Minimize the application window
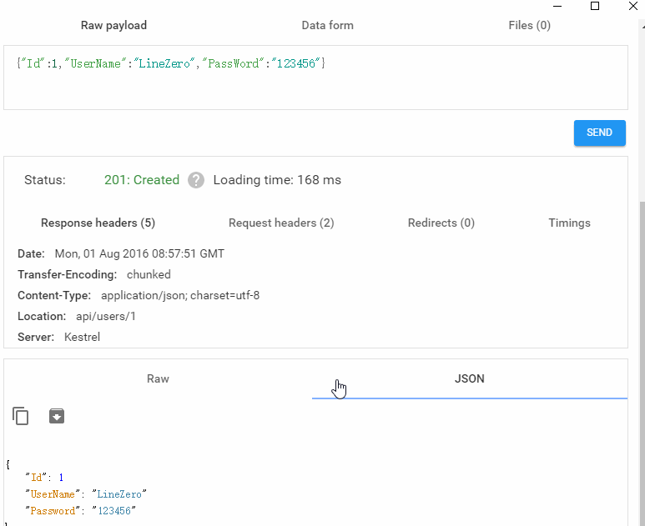The image size is (645, 526). 557,6
